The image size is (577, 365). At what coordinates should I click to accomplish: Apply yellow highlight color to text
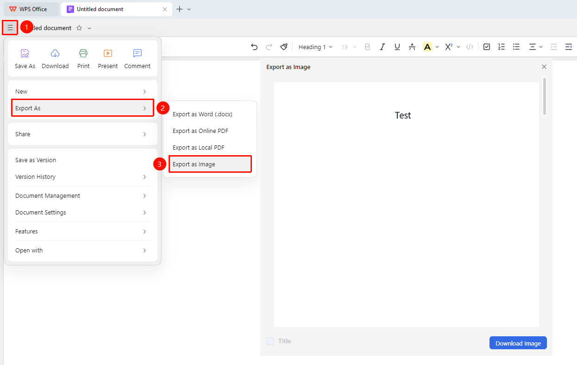(x=427, y=47)
